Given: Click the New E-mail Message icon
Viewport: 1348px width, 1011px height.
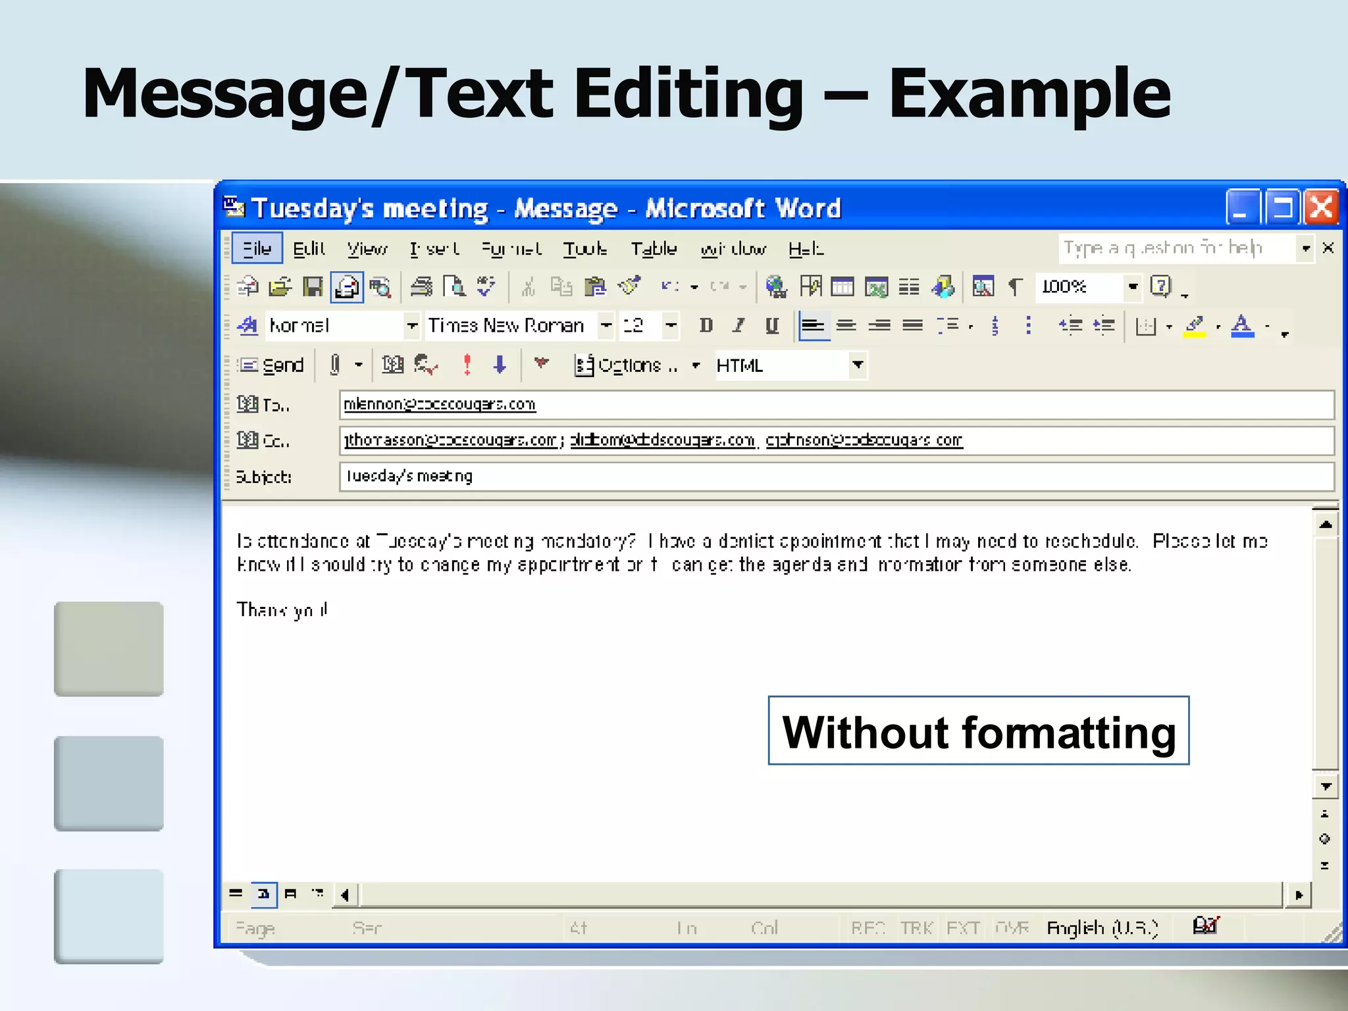Looking at the screenshot, I should coord(248,287).
